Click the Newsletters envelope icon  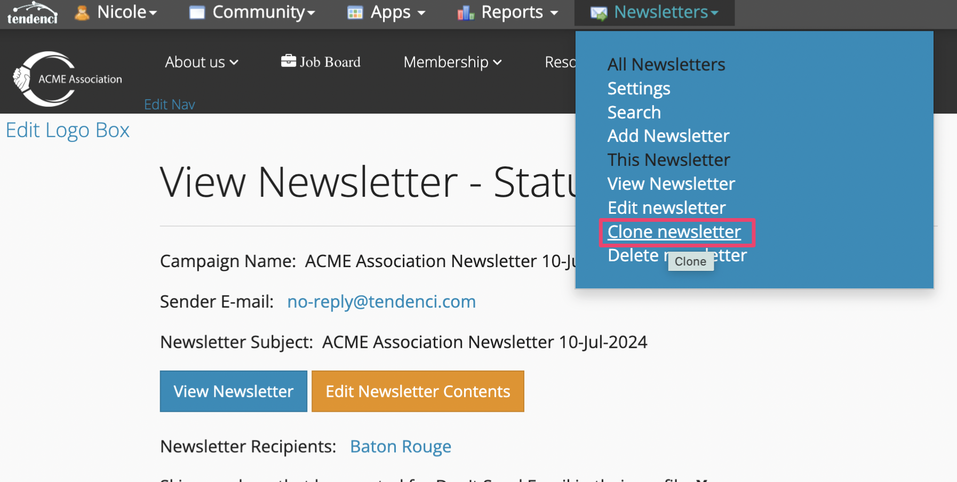pos(599,13)
